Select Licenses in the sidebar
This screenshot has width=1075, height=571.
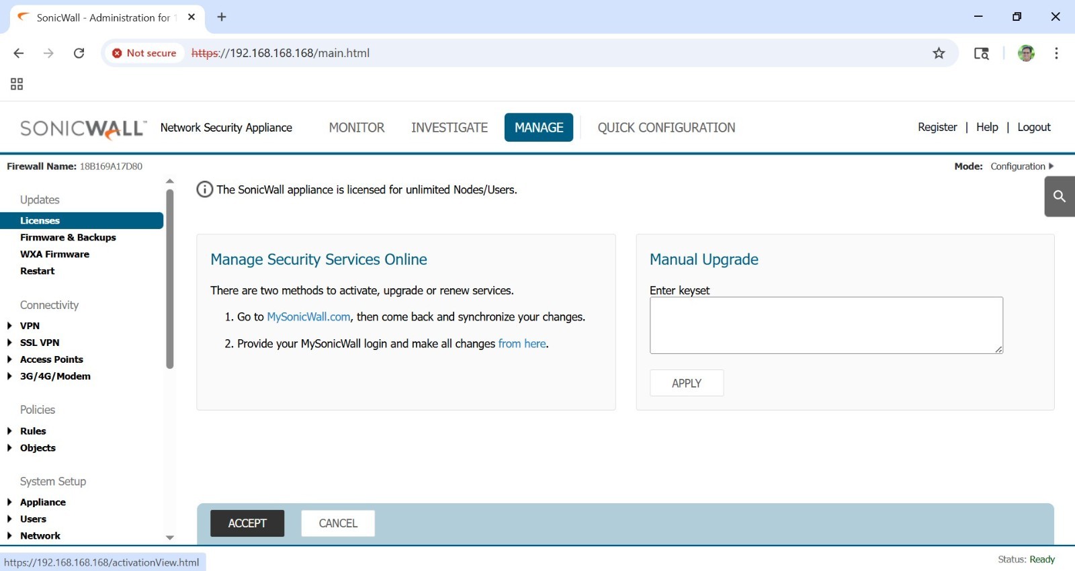tap(81, 220)
